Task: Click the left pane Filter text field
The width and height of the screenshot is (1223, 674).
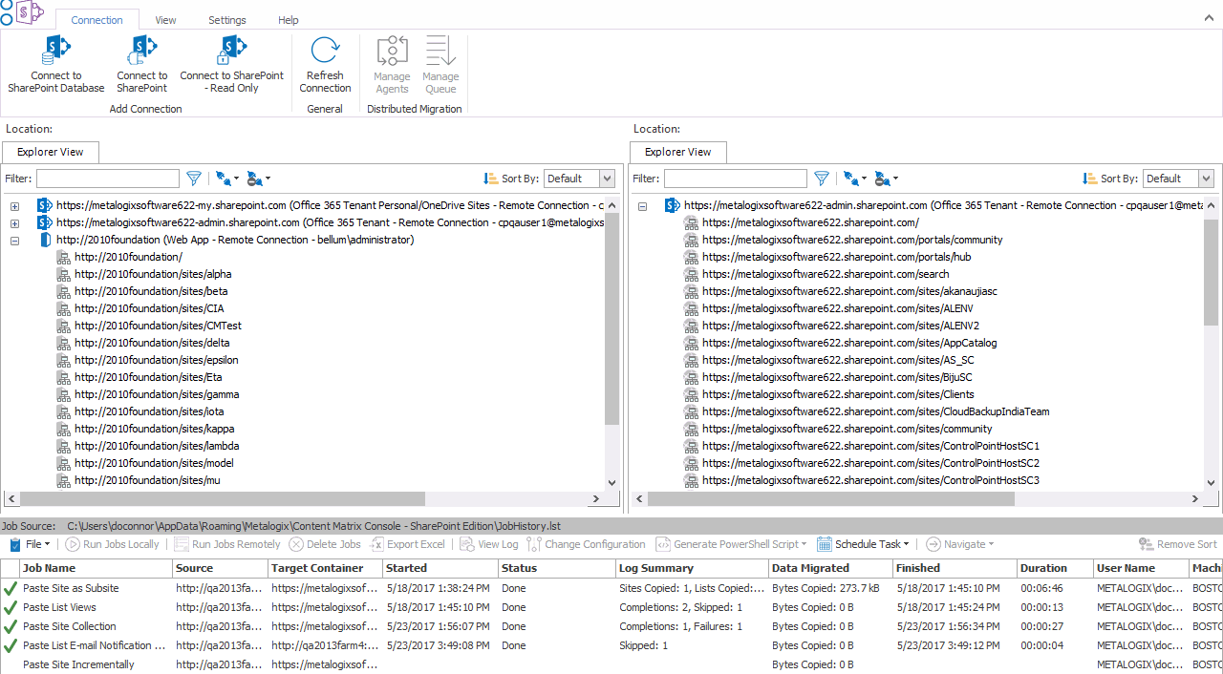Action: [107, 179]
